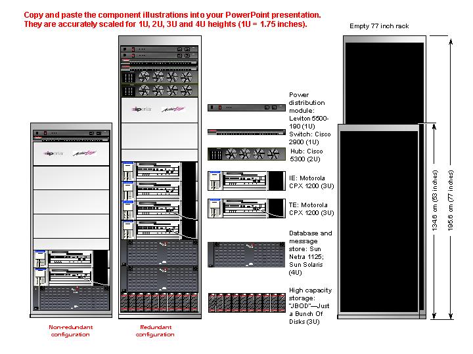Screen dimensions: 473x354
Task: Click the Sun Netra unit in non-redundant rack
Action: [71, 298]
